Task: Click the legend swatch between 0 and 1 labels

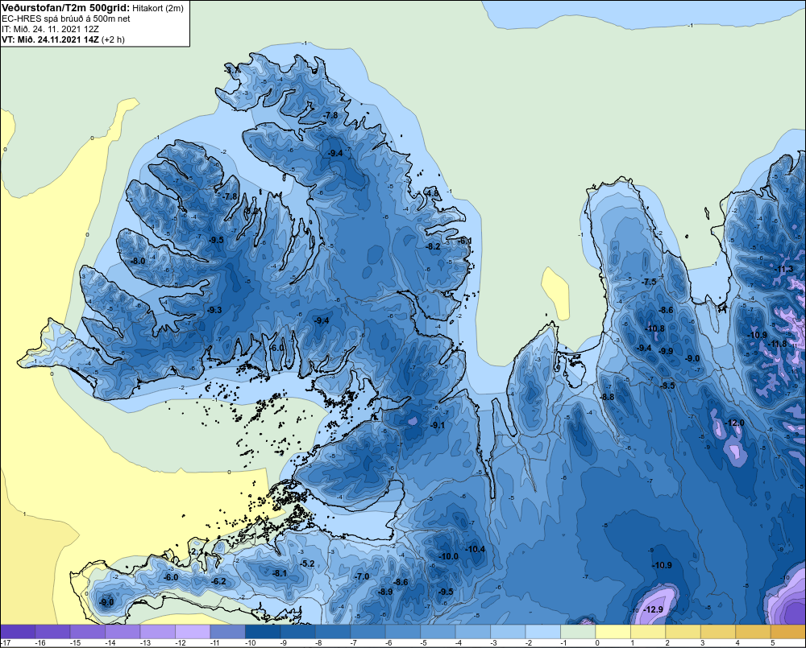Action: click(613, 632)
